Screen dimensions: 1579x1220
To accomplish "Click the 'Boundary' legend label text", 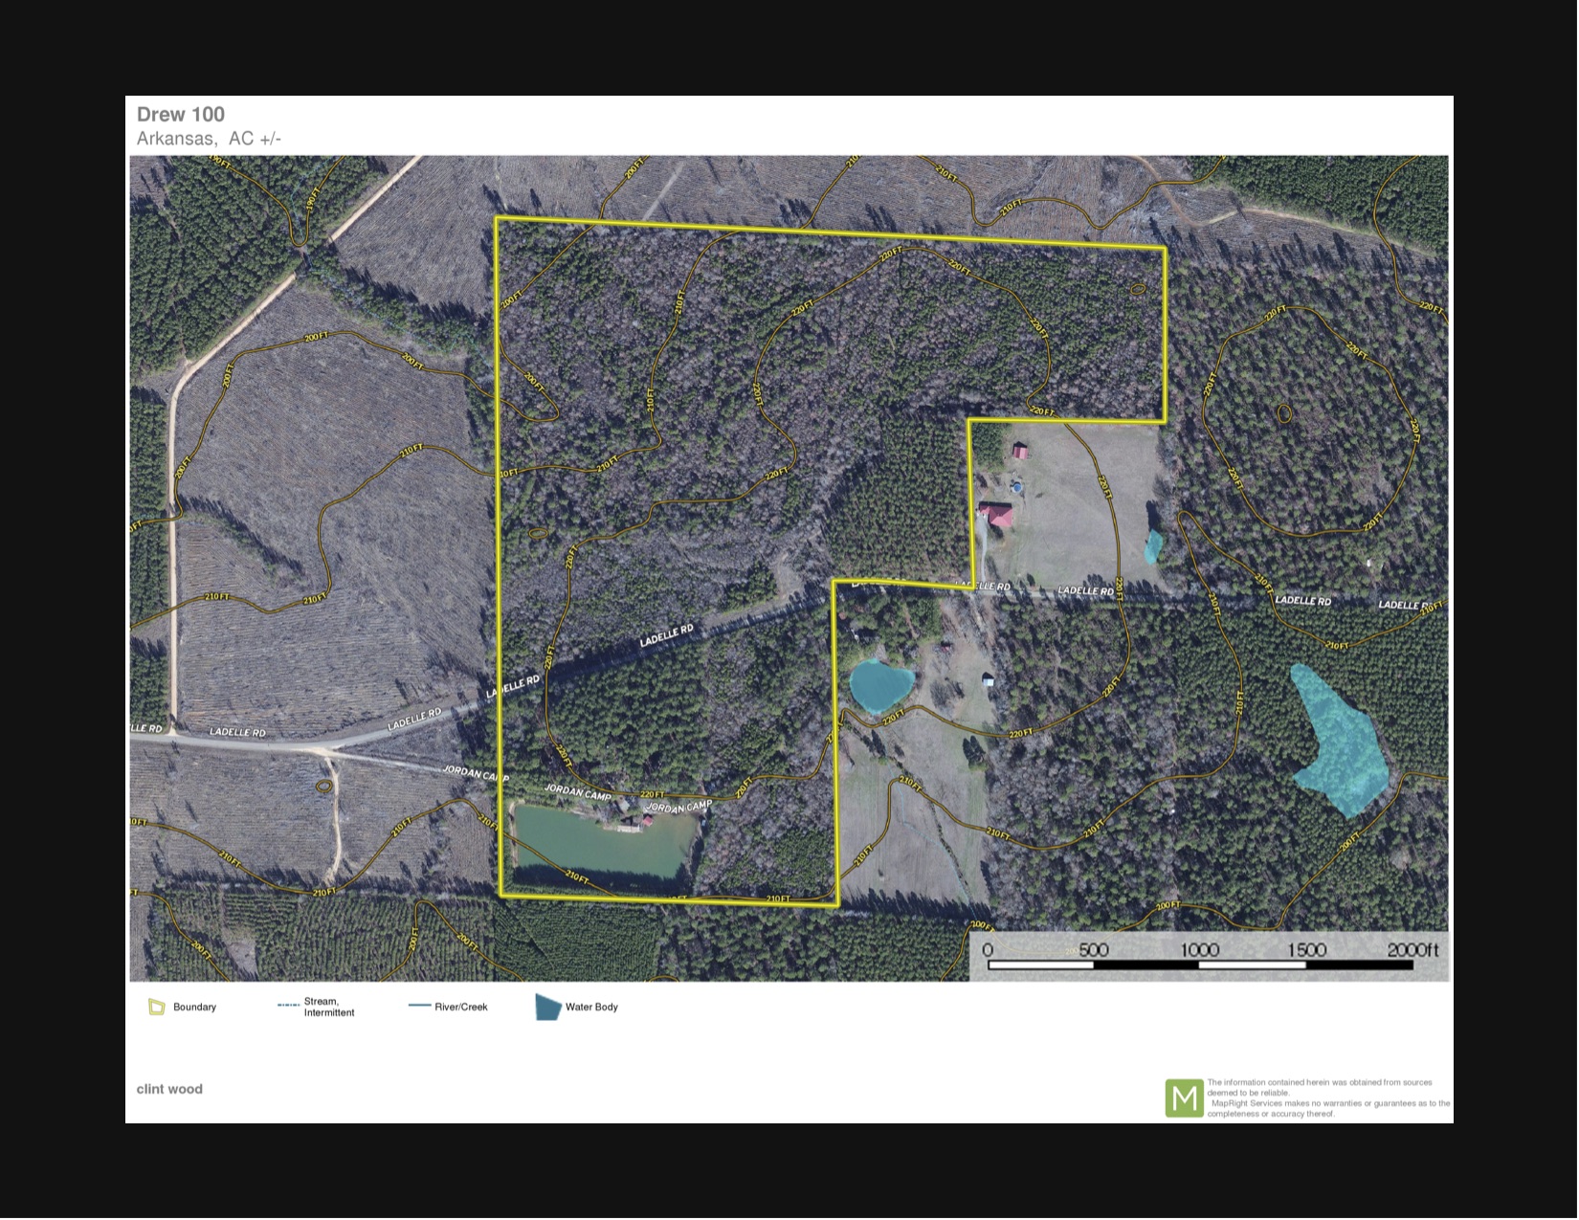I will click(194, 1008).
